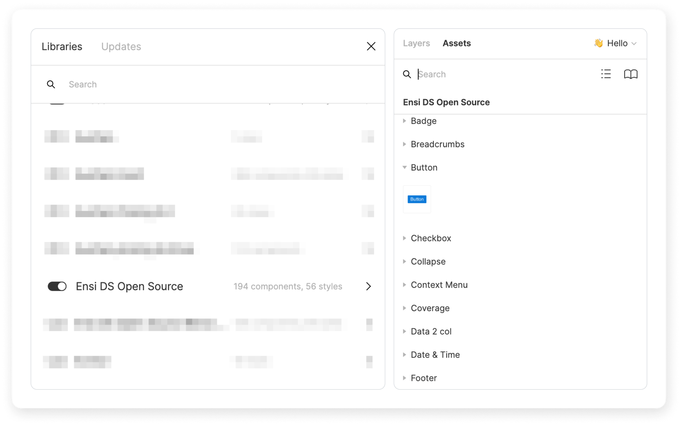Open the team library book icon

(x=630, y=74)
